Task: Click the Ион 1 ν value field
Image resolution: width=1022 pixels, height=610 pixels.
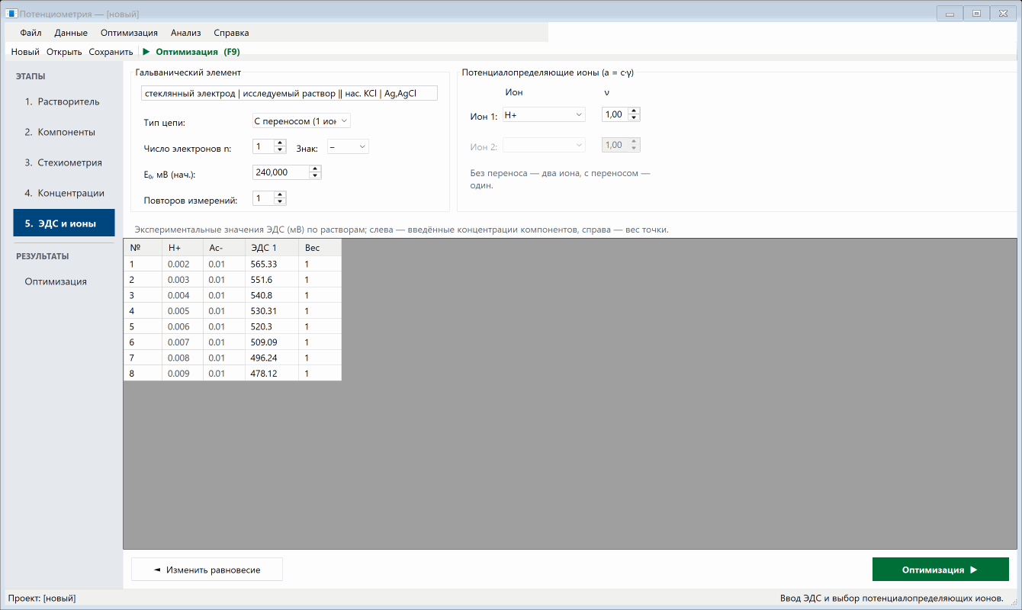Action: click(x=615, y=114)
